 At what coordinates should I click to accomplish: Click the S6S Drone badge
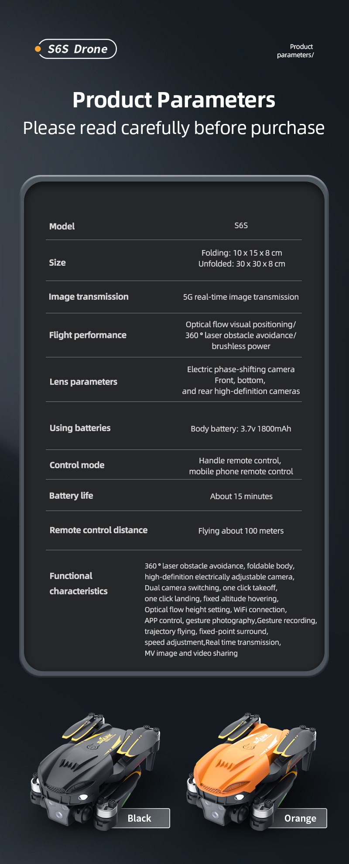pyautogui.click(x=78, y=49)
